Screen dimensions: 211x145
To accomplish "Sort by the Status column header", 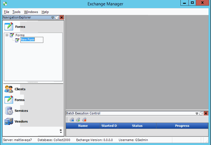I will (137, 126).
